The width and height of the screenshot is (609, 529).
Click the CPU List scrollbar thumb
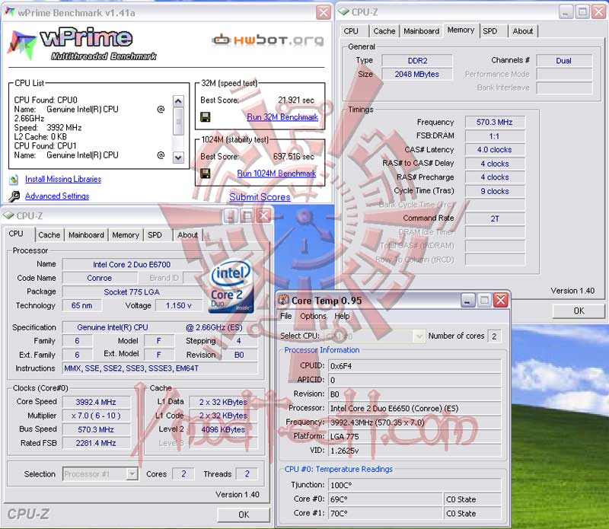[178, 122]
